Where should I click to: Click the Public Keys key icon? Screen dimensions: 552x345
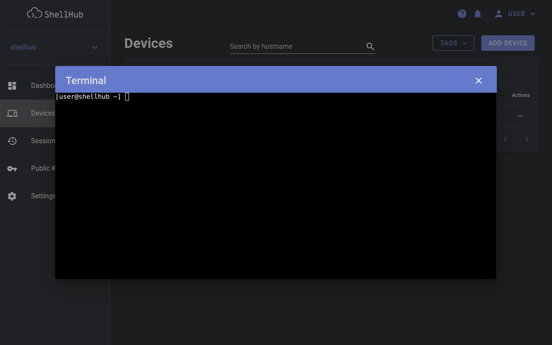tap(12, 168)
